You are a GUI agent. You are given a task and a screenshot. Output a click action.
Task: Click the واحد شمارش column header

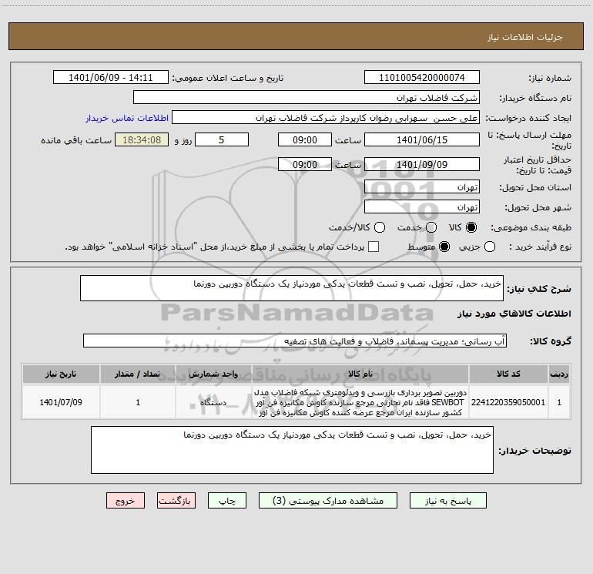(x=213, y=374)
